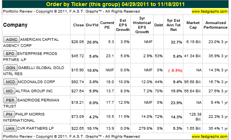Sort by the Debt column header

point(159,25)
